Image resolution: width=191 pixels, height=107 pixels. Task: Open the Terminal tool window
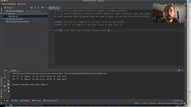(36, 100)
